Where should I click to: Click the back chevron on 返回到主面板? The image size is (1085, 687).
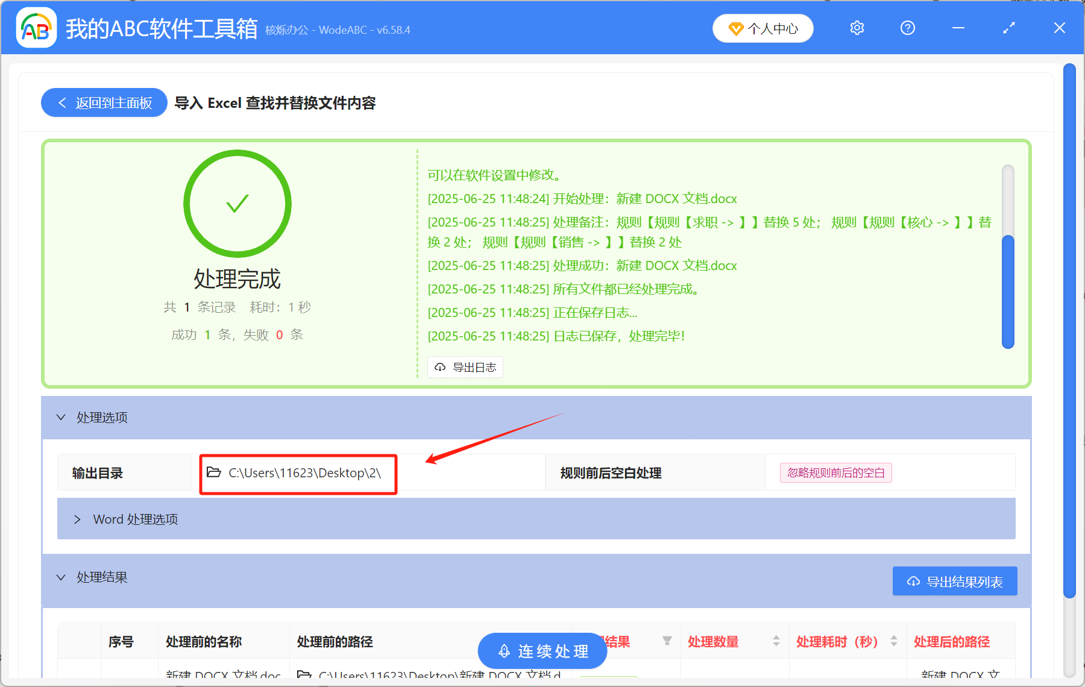(x=62, y=102)
